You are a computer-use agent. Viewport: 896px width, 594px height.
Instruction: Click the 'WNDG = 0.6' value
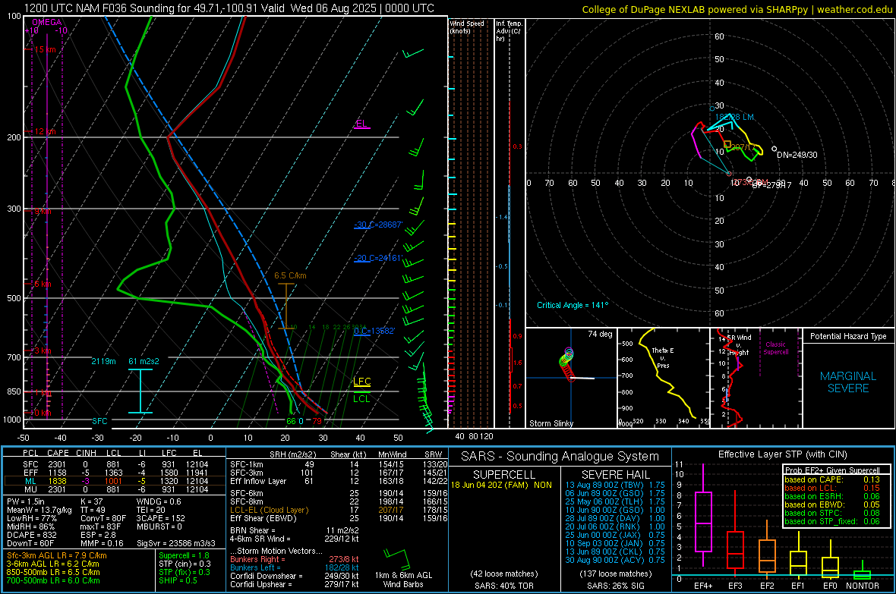pyautogui.click(x=159, y=501)
